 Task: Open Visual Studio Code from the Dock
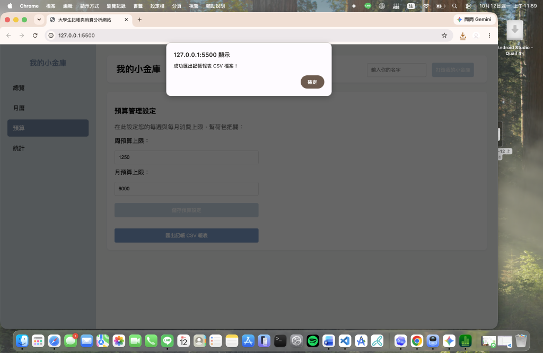point(345,341)
